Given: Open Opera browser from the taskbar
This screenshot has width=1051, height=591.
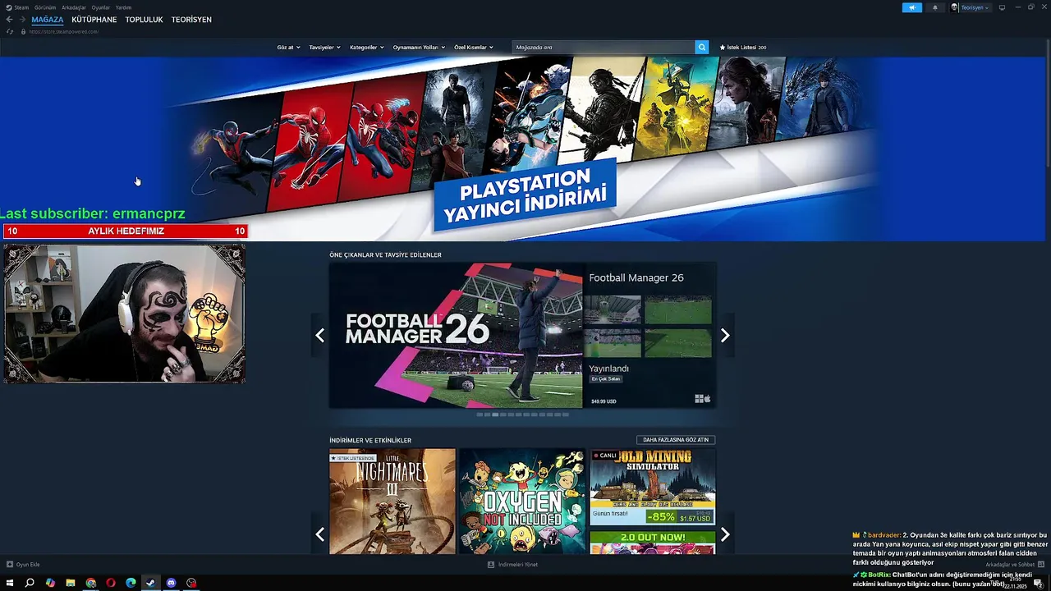Looking at the screenshot, I should click(111, 583).
